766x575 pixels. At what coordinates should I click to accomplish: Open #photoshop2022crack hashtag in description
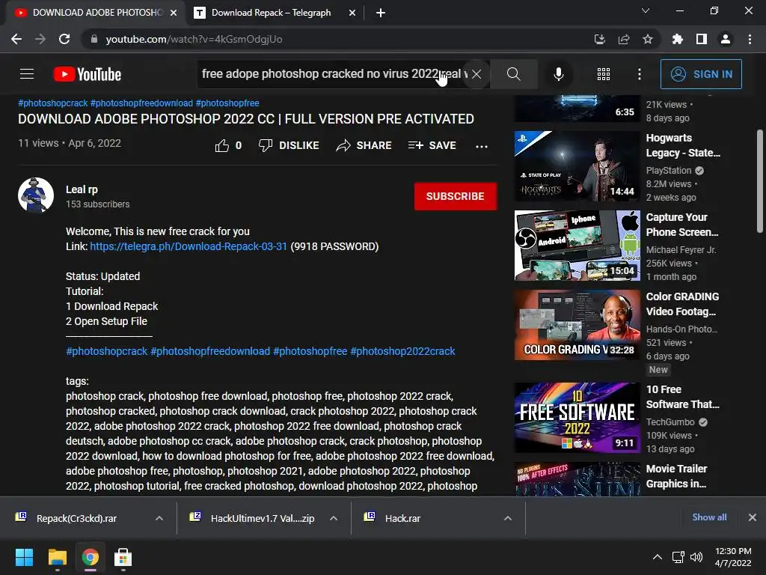tap(402, 351)
